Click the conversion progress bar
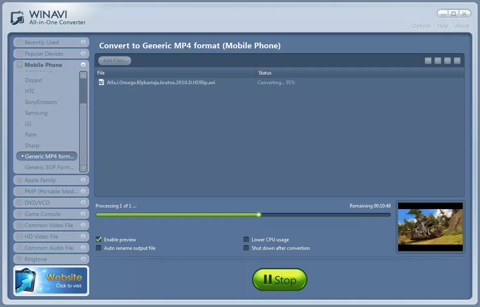Screen dimensions: 480x307 click(243, 215)
